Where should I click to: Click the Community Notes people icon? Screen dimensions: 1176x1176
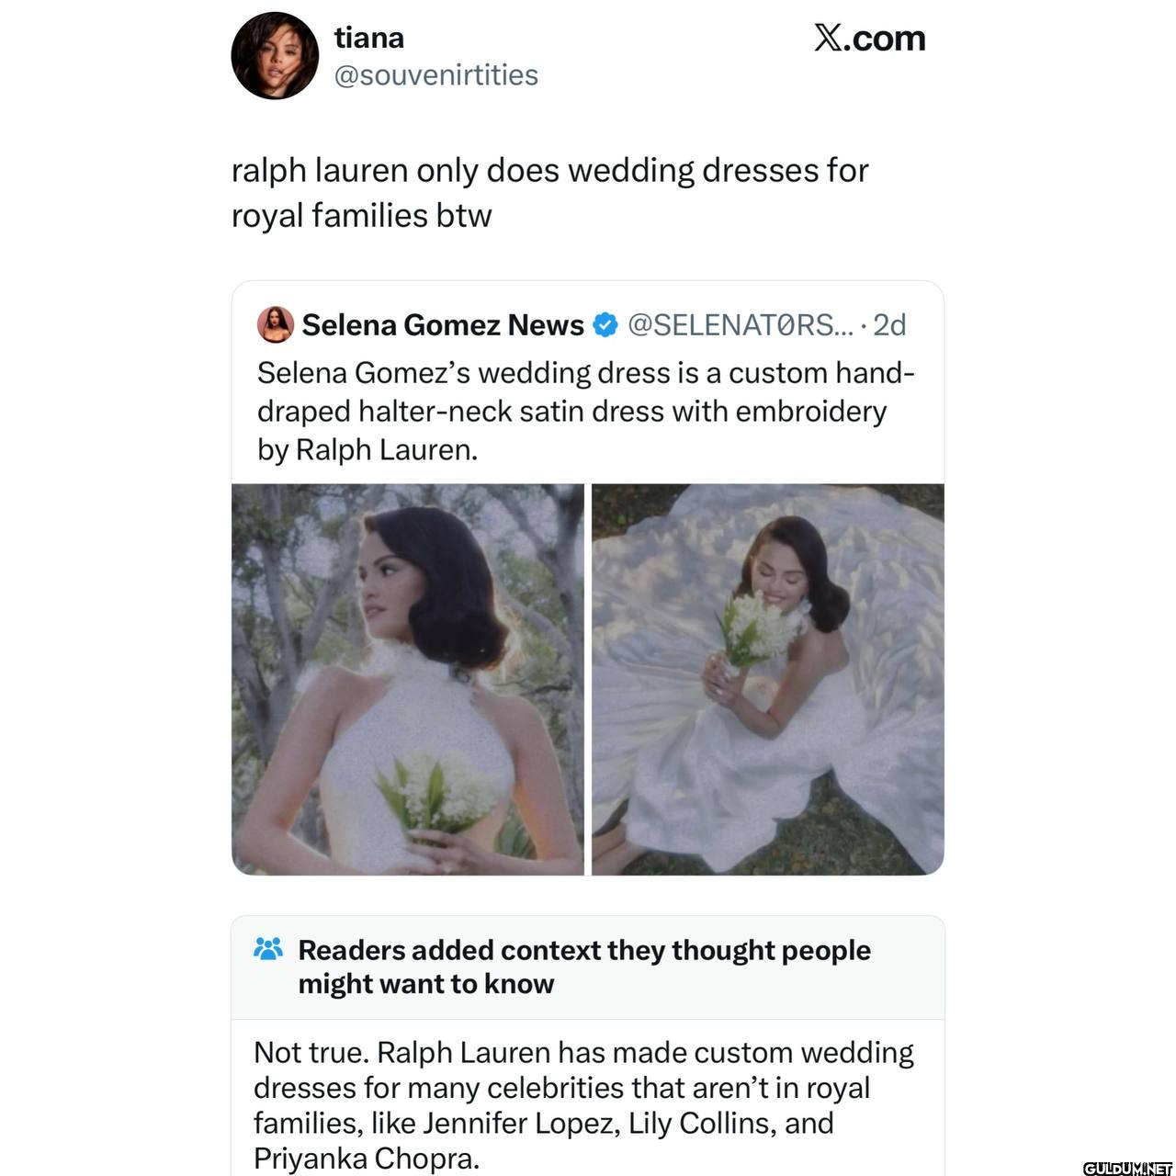268,949
